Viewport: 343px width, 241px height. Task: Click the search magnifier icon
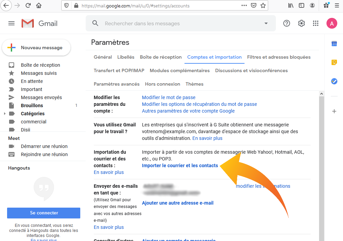point(95,23)
